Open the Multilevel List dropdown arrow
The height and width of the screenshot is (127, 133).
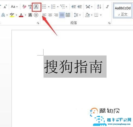coord(66,7)
